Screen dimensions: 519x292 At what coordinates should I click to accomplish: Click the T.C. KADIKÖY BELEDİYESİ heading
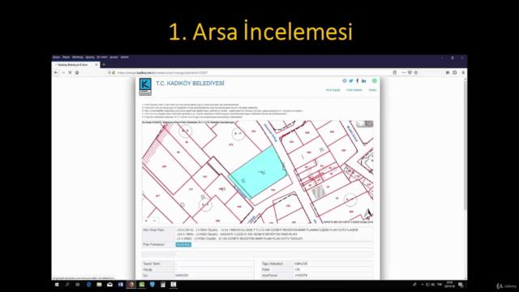click(x=190, y=84)
